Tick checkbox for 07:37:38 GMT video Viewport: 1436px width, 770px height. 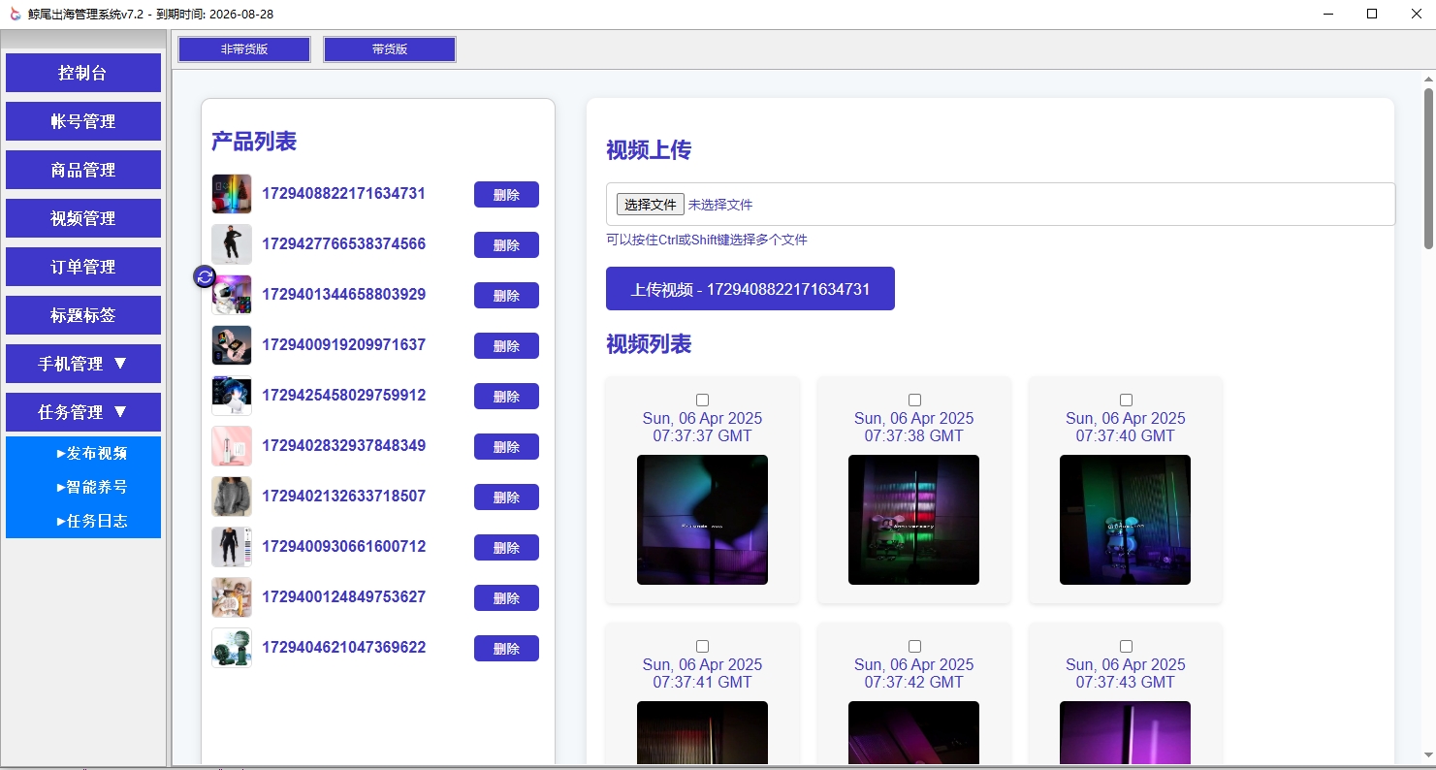pos(914,401)
